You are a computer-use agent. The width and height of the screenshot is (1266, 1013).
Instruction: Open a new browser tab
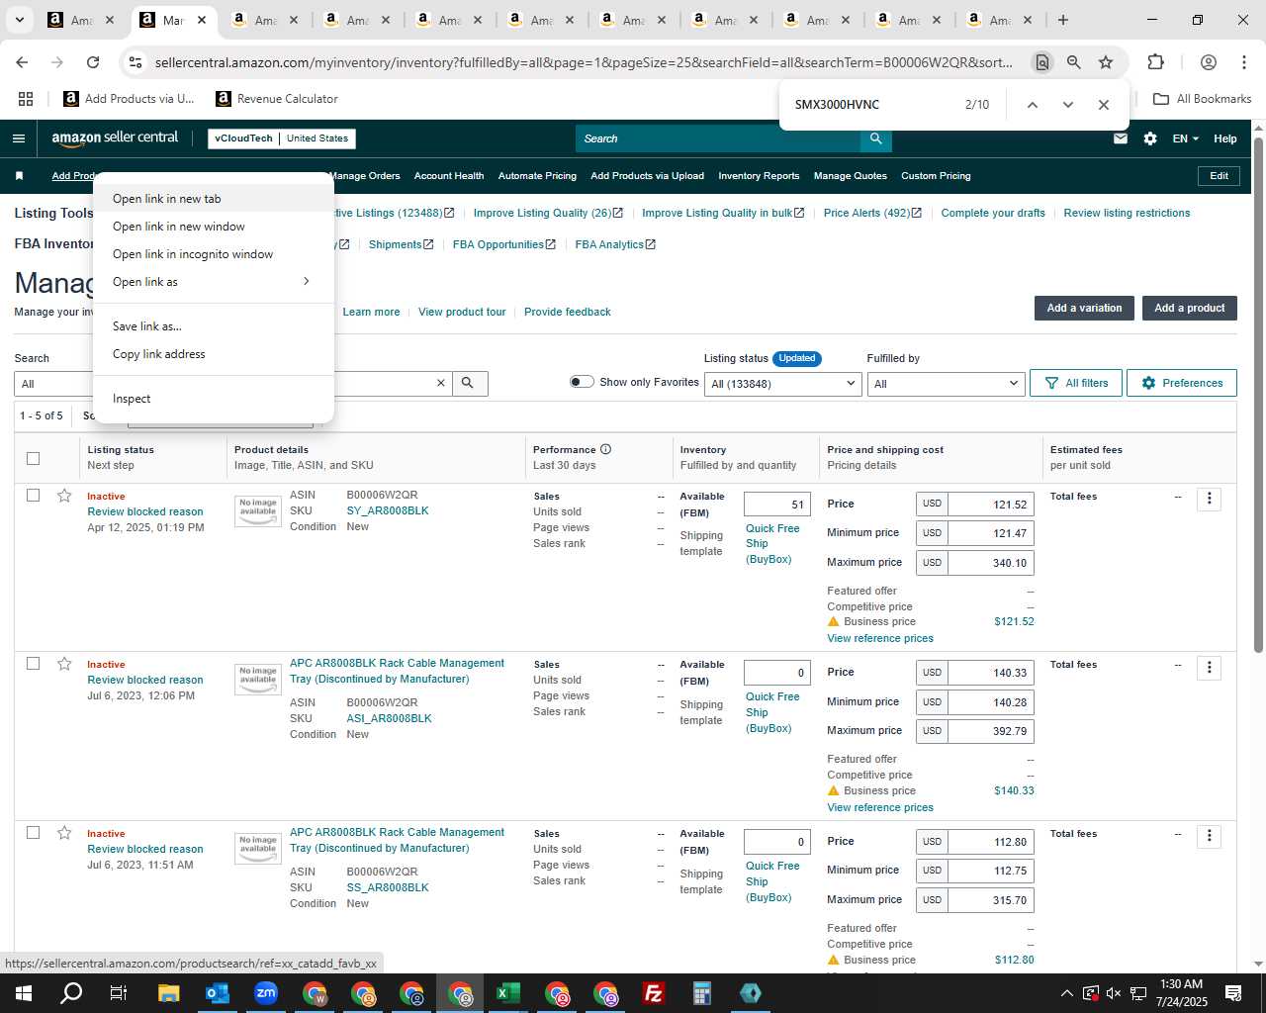[1063, 20]
